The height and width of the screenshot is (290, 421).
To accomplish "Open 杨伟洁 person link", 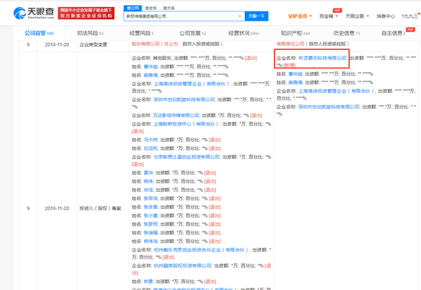I will point(151,242).
